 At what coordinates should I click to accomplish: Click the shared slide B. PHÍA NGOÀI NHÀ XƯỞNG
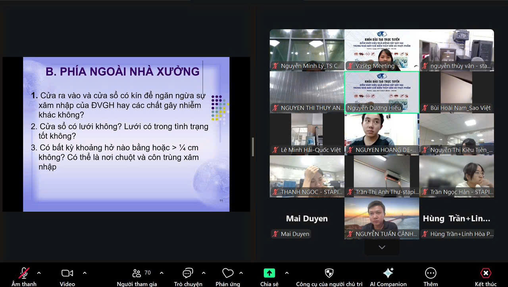tap(126, 134)
